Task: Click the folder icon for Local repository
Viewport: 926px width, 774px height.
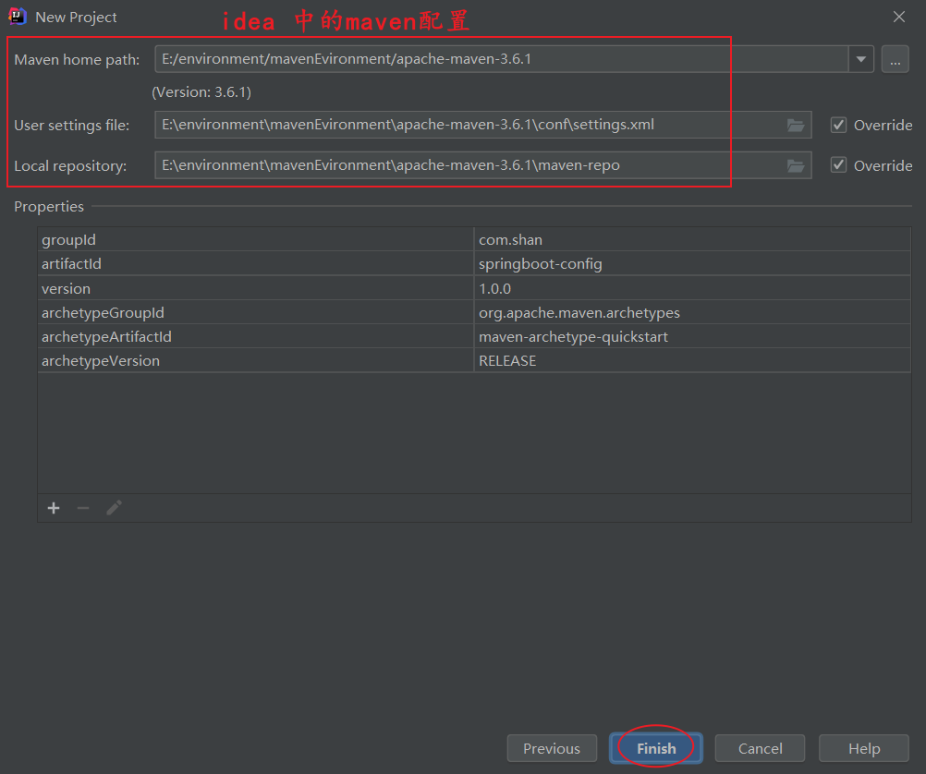Action: tap(796, 166)
